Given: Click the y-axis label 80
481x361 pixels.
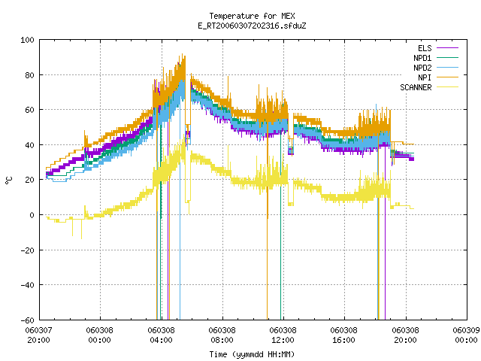Looking at the screenshot, I should 30,75.
